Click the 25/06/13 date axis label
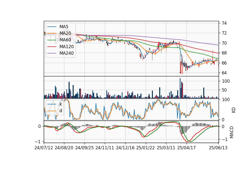 [x=218, y=148]
